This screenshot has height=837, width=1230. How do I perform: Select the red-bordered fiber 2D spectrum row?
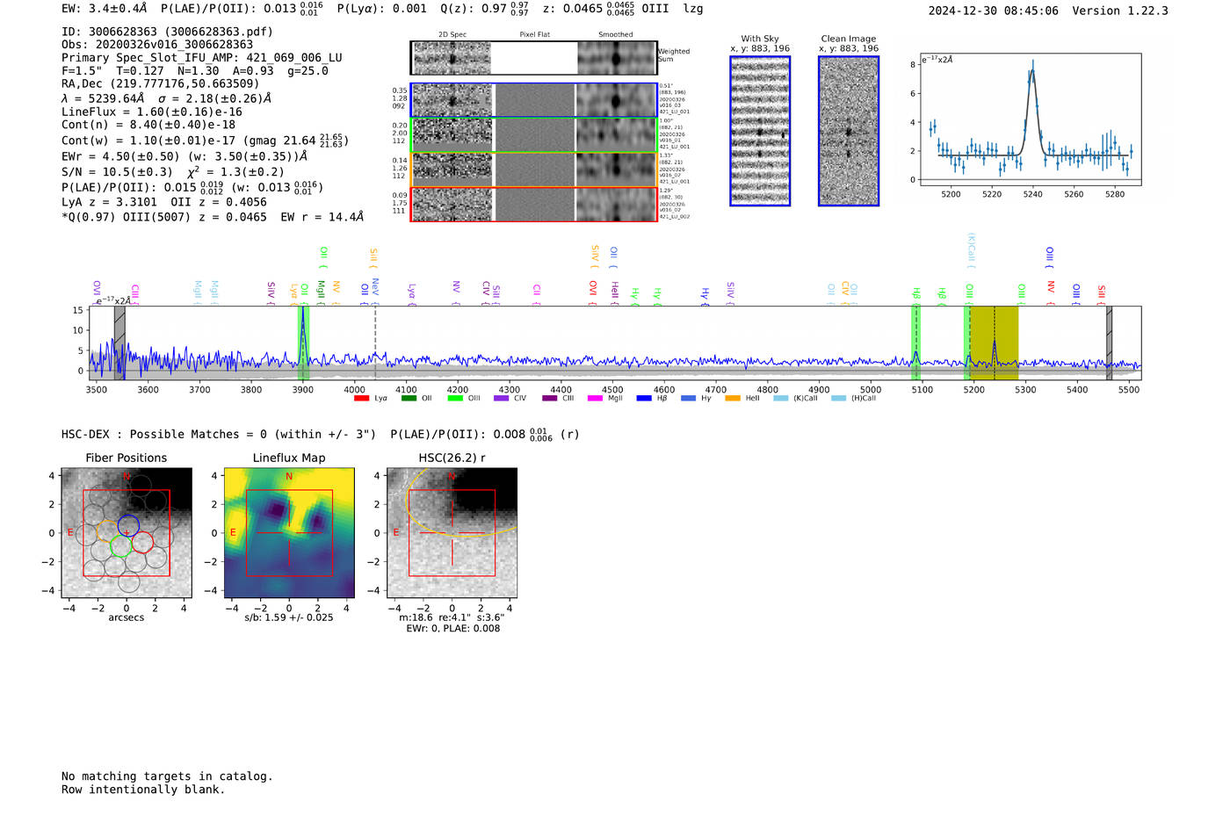533,205
